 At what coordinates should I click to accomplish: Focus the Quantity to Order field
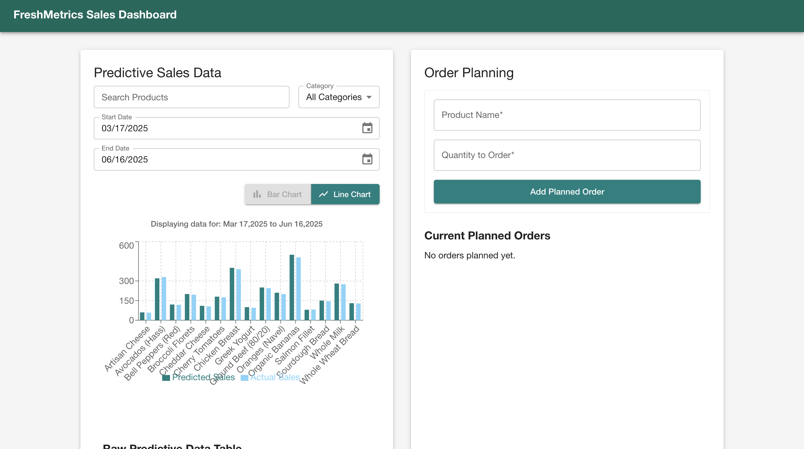point(567,155)
